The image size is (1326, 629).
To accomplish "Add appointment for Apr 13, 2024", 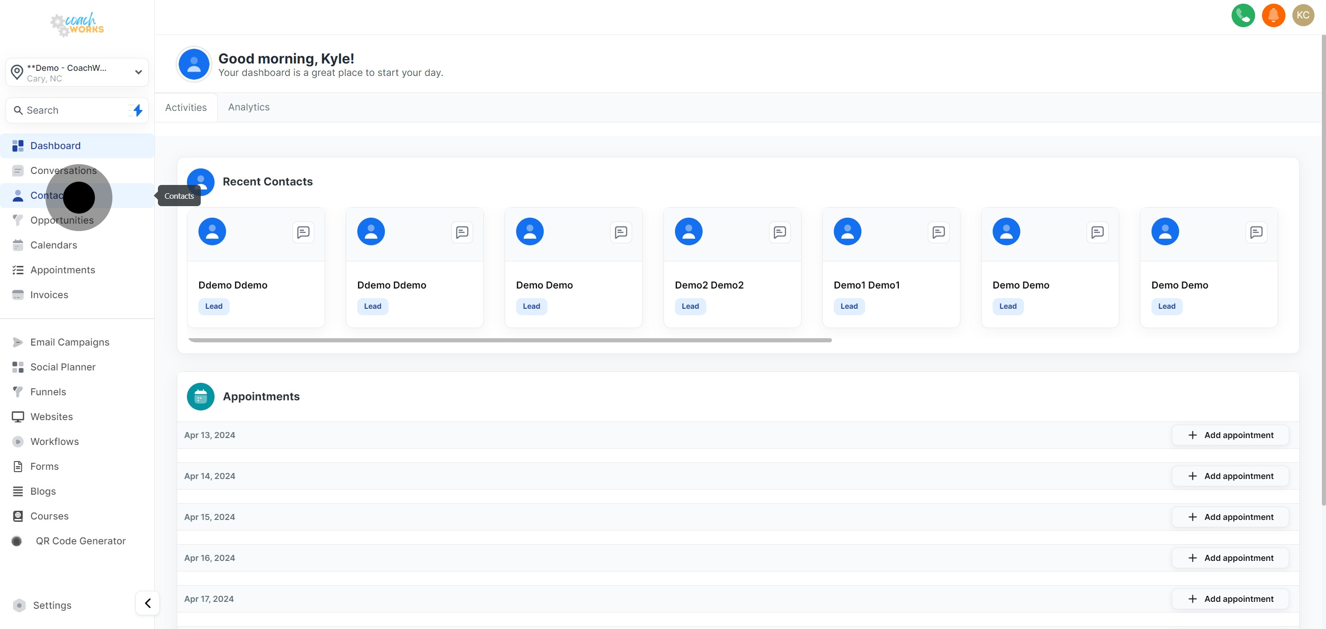I will tap(1230, 435).
